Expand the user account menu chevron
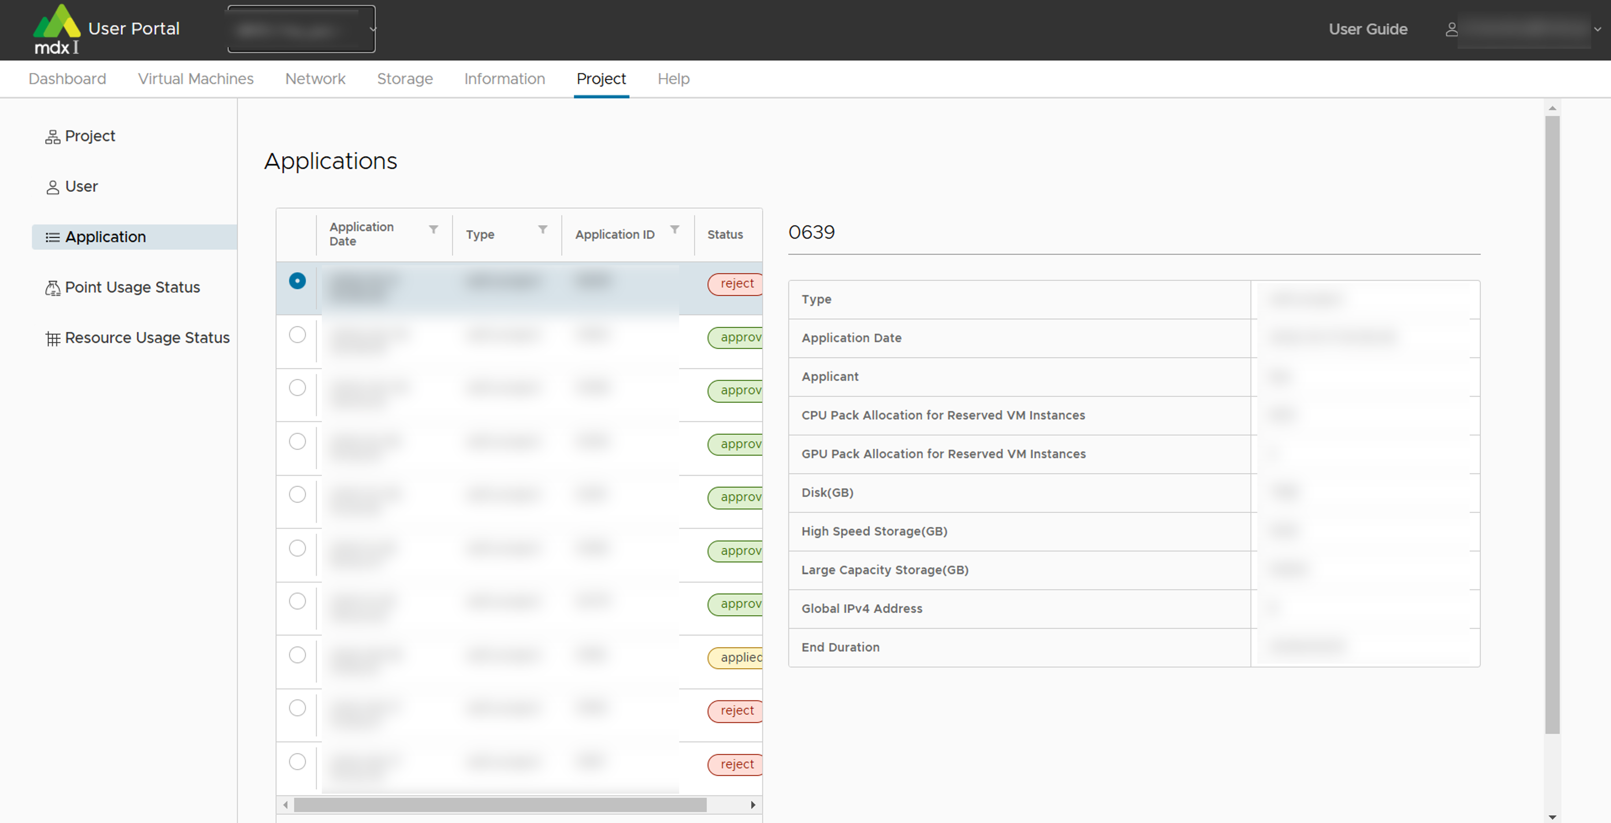Image resolution: width=1611 pixels, height=823 pixels. tap(1597, 29)
